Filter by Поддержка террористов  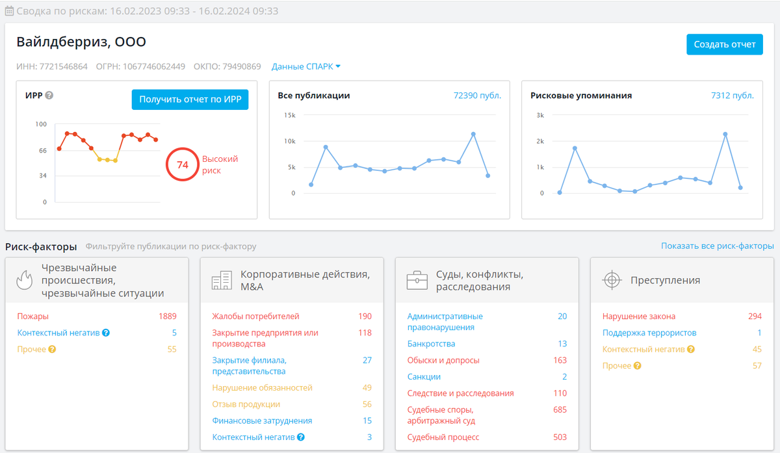[x=649, y=333]
